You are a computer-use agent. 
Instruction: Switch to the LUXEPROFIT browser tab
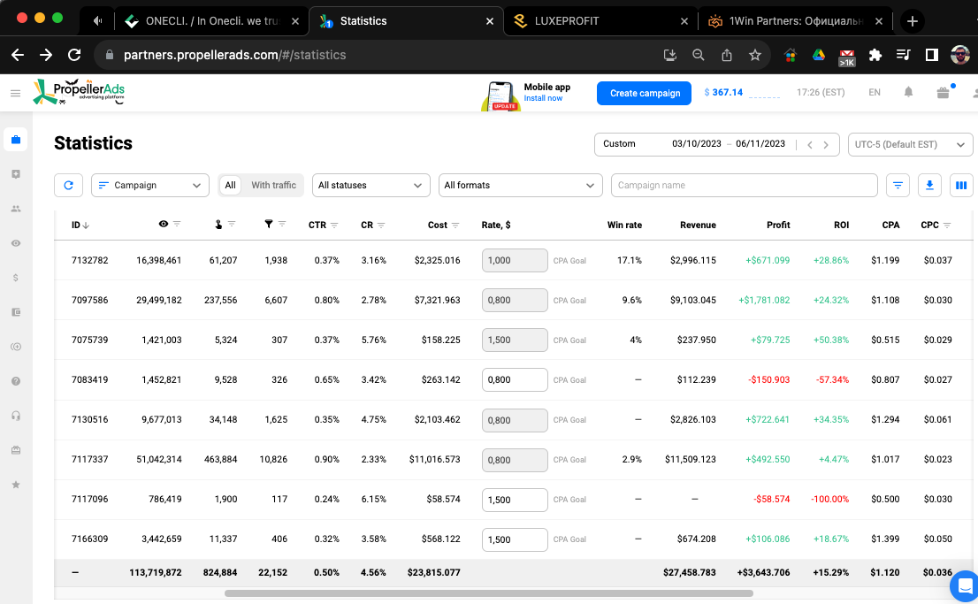[600, 20]
